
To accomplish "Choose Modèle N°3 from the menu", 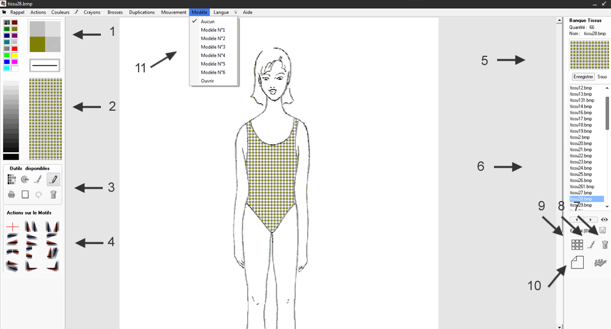I will tap(213, 47).
